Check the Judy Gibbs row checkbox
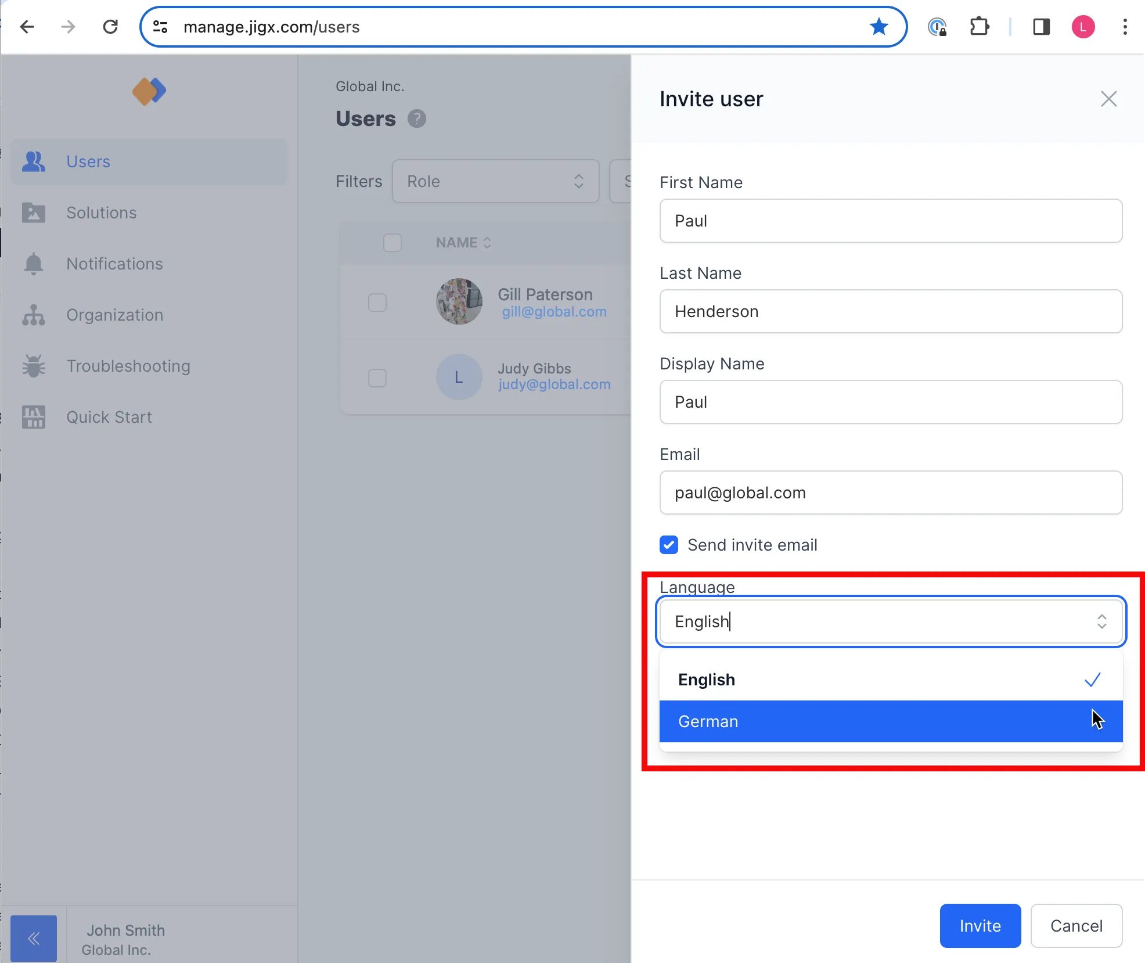The width and height of the screenshot is (1145, 963). 377,376
